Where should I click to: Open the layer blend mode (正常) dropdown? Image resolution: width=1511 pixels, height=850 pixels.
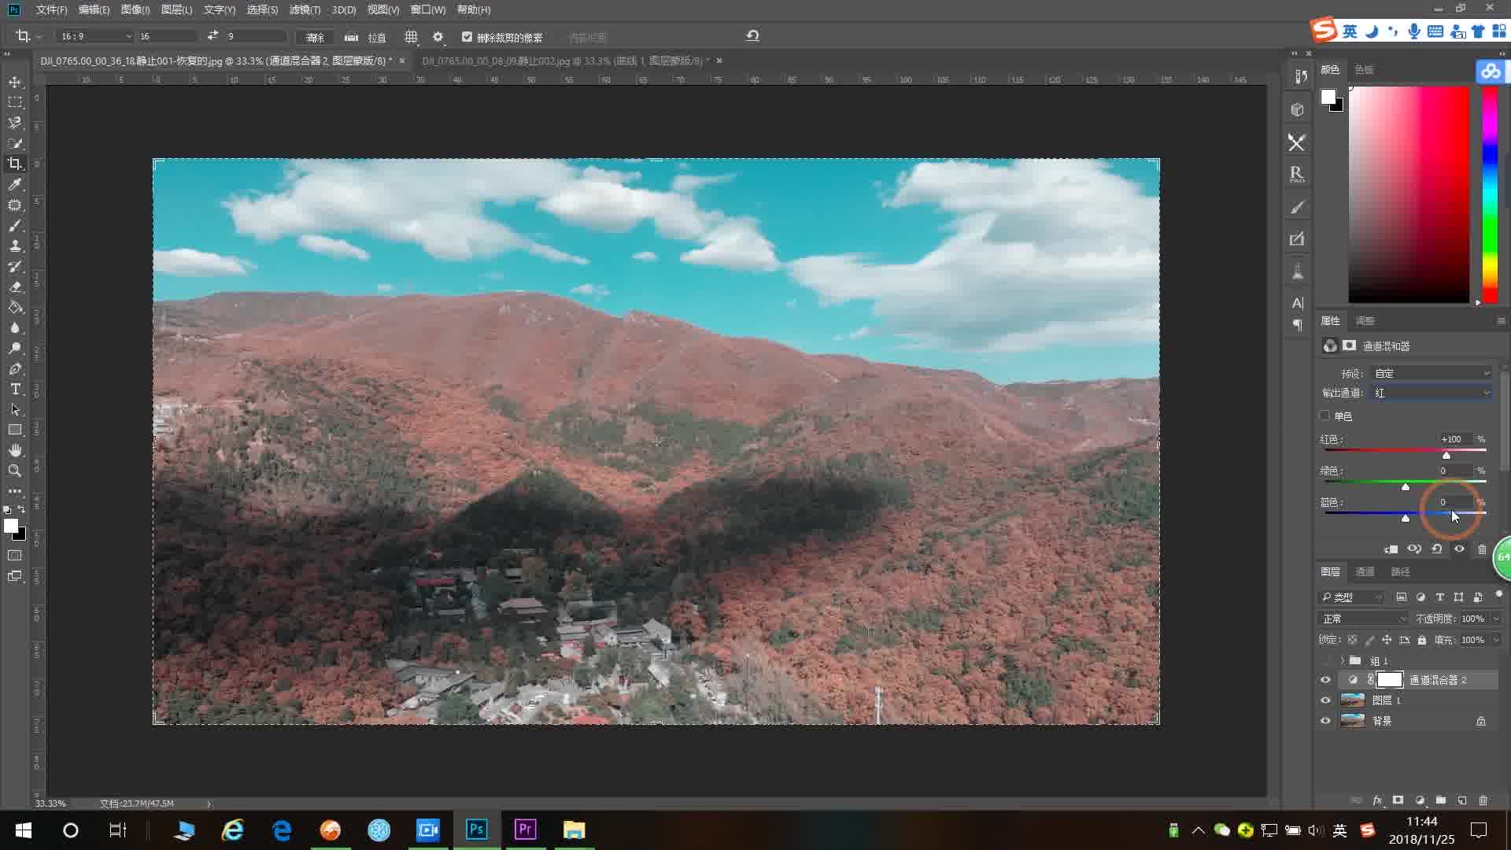point(1363,619)
